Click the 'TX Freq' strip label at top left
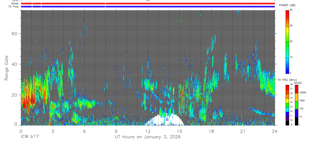Viewport: 309px width, 142px height. (14, 7)
